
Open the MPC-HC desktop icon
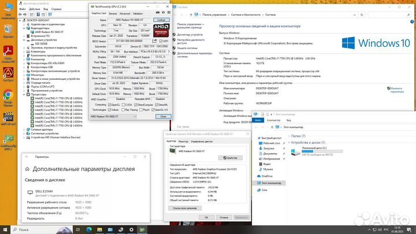point(8,117)
